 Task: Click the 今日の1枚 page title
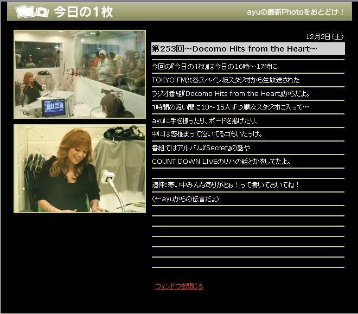point(84,12)
